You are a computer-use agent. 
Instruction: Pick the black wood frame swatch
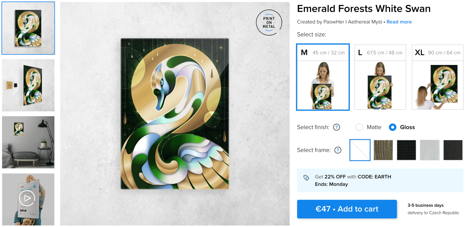453,150
